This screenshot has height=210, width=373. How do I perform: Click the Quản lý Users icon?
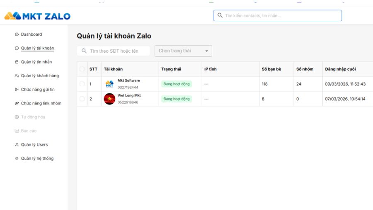click(17, 145)
